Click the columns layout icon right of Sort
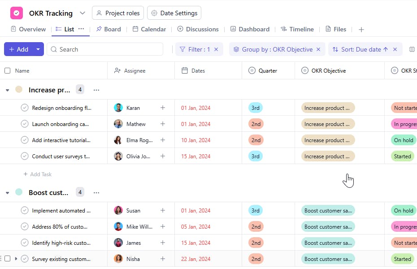Viewport: 417px width, 269px height. tap(412, 49)
